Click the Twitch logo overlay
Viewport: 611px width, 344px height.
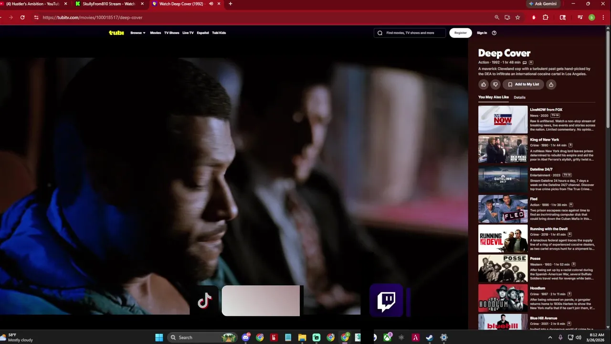coord(386,301)
